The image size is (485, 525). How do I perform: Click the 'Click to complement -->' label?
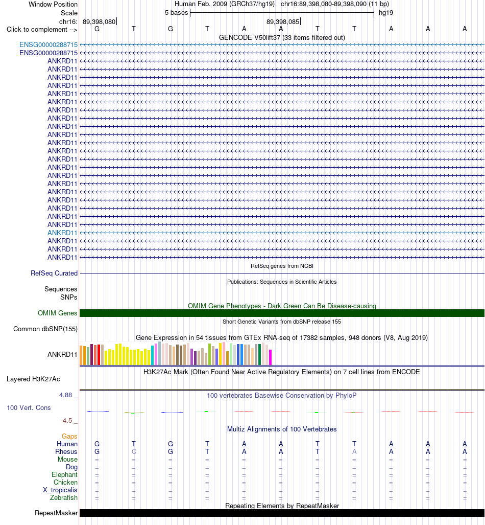pos(42,30)
